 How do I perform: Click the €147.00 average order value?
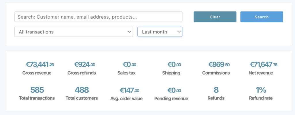(129, 90)
